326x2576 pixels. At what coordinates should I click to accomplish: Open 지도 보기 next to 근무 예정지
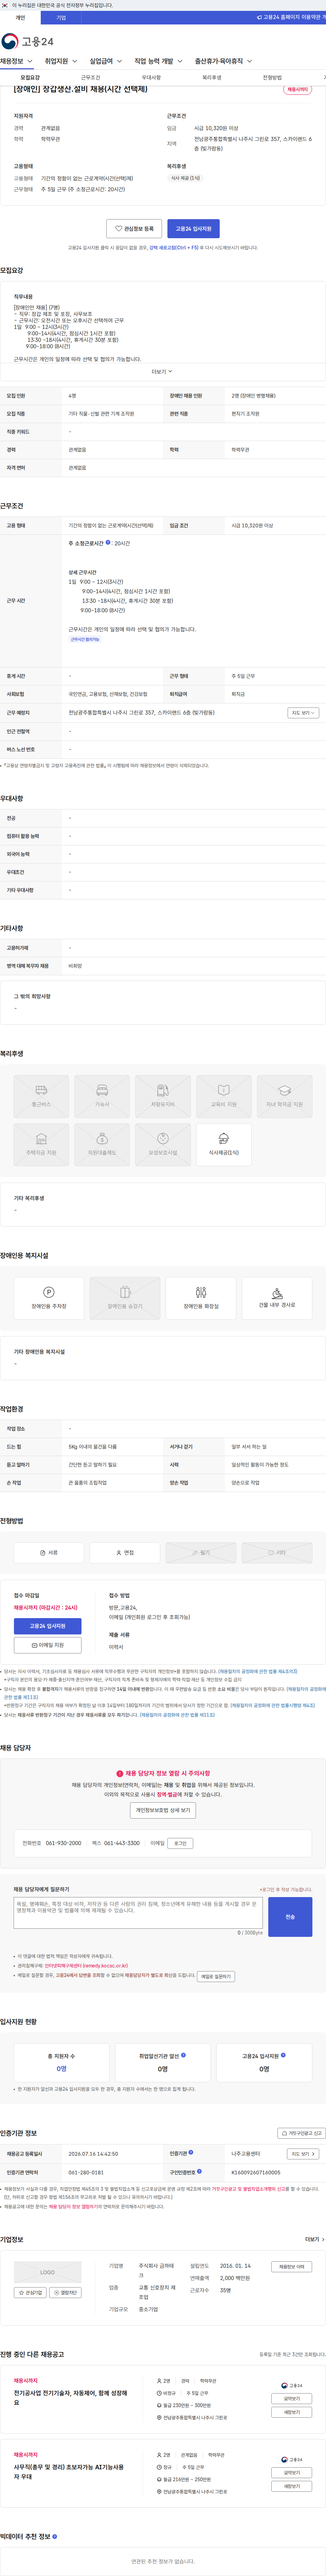(303, 713)
